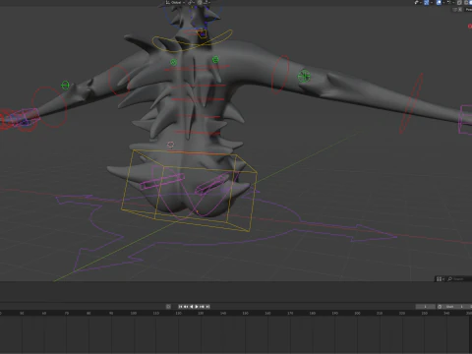Screen dimensions: 472x354
Task: Select the tall red ring near right wrist
Action: tap(411, 103)
